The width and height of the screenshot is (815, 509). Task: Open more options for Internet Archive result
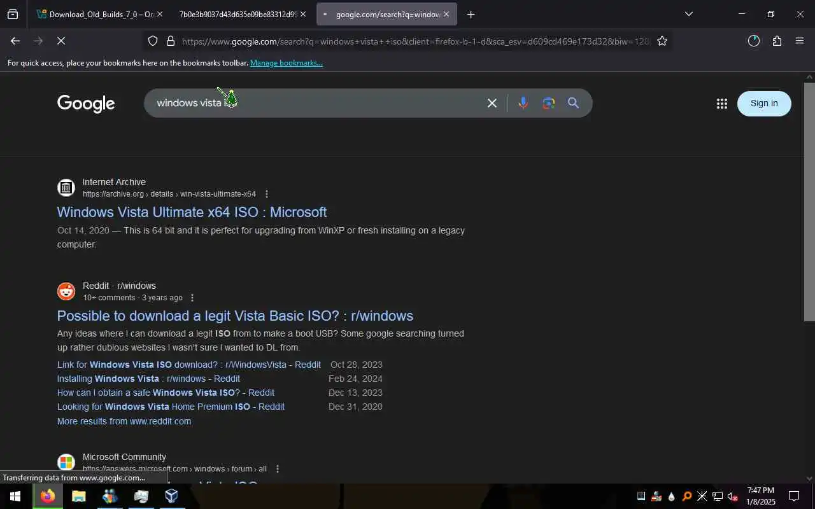coord(267,194)
